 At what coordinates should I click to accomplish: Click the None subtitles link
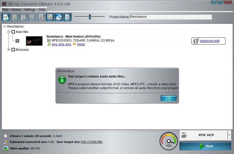pyautogui.click(x=81, y=44)
